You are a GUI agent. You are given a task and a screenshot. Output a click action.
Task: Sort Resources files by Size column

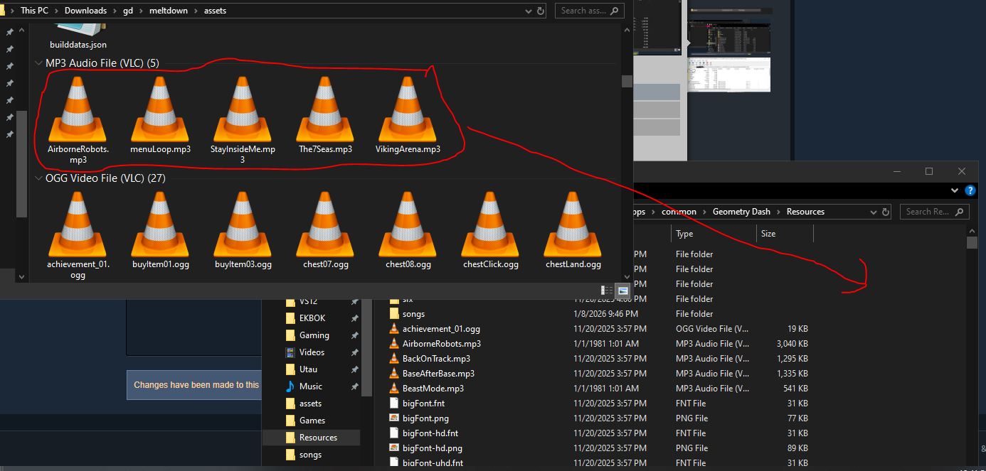point(785,234)
